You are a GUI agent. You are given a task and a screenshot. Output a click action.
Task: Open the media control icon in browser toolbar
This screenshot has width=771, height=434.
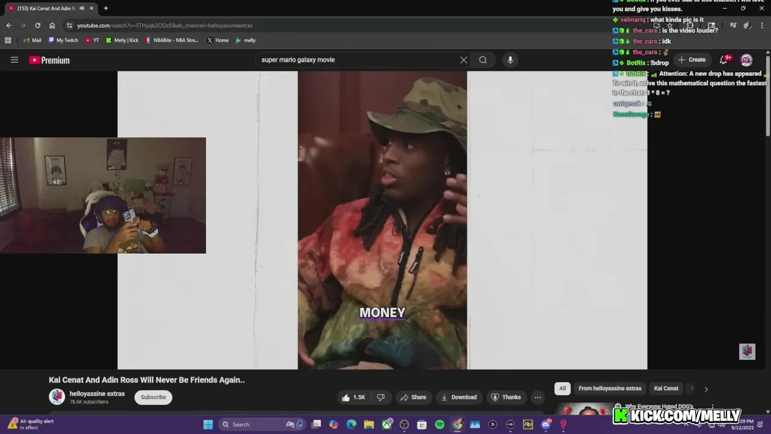pos(733,25)
